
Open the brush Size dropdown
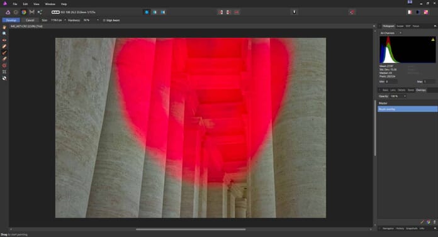(65, 20)
